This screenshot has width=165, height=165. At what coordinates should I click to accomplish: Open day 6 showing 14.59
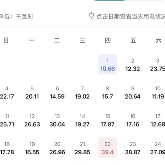(57, 93)
